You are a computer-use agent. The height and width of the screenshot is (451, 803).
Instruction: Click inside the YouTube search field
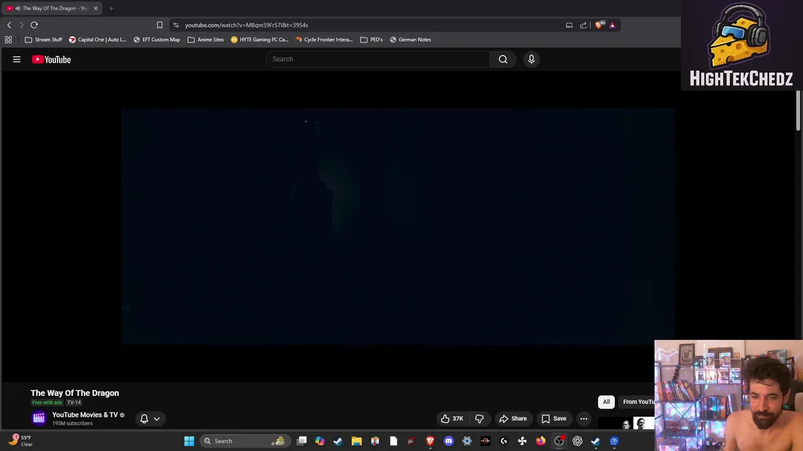(378, 59)
